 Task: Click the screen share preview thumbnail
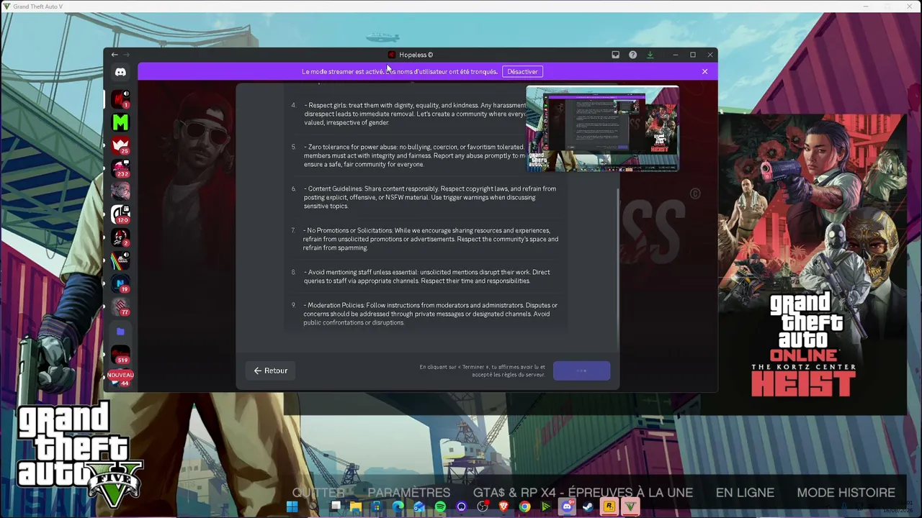602,129
